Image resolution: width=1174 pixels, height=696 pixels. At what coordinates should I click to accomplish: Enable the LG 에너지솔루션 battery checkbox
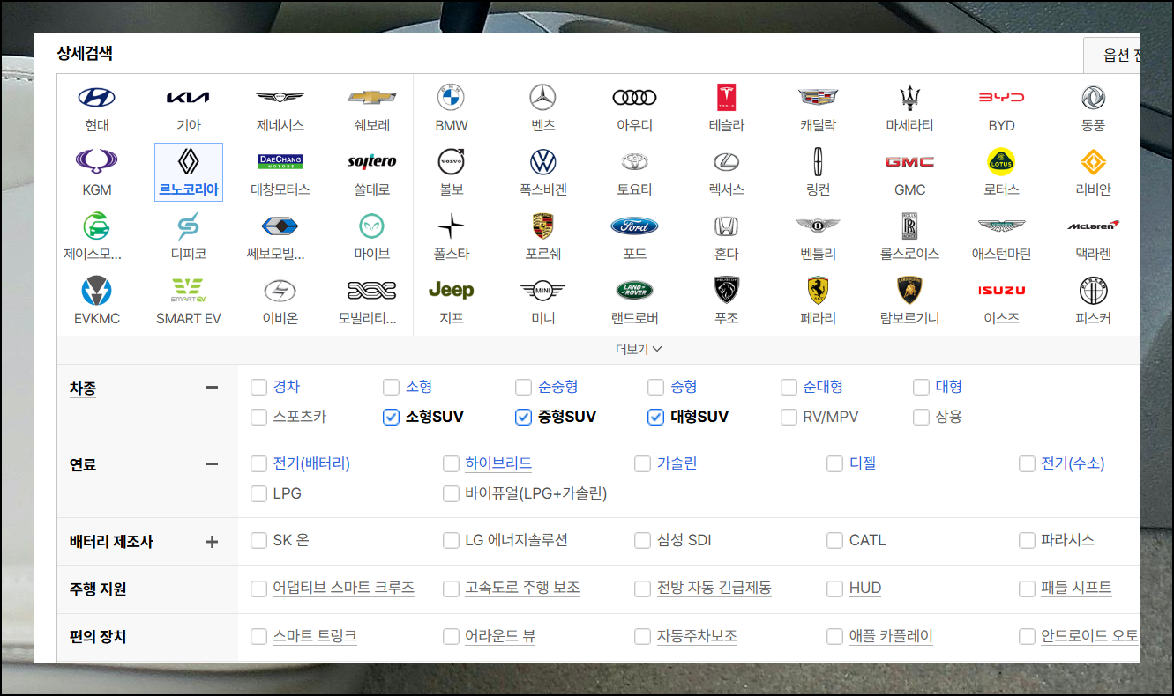pos(451,541)
